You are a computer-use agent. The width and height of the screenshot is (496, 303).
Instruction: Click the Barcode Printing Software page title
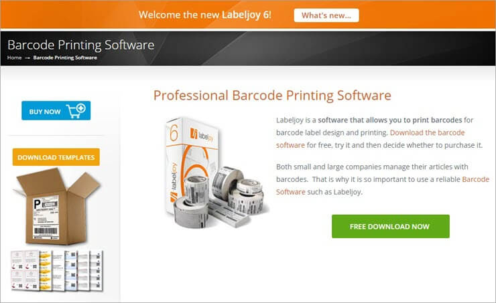[x=80, y=45]
